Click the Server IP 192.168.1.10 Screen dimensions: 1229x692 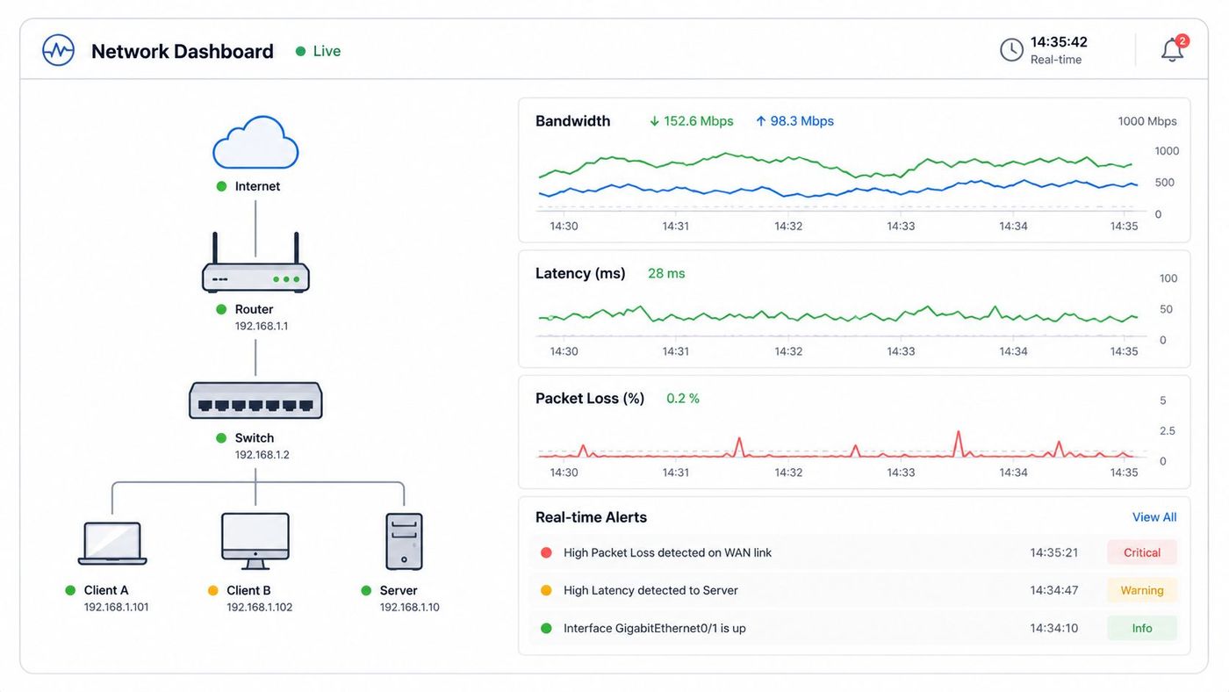point(410,607)
